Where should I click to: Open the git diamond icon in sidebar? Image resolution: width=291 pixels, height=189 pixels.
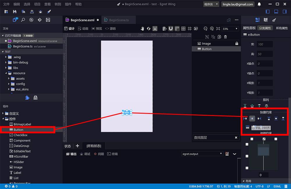coord(40,20)
